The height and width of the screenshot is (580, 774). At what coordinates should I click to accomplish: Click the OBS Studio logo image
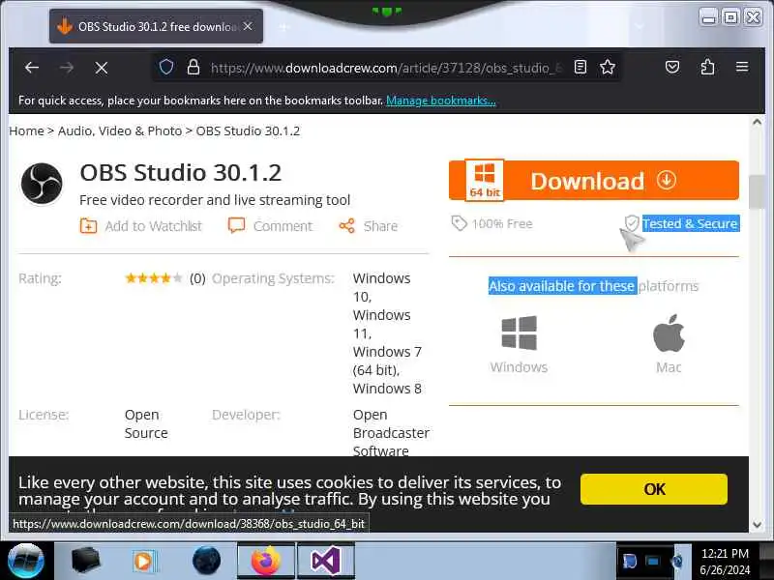point(42,184)
